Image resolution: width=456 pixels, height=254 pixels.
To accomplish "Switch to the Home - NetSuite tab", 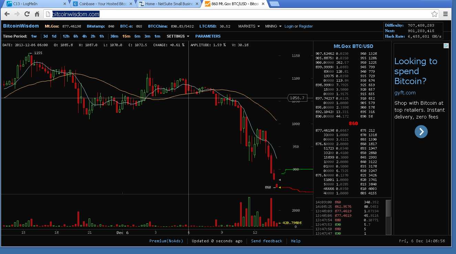I will pos(168,4).
